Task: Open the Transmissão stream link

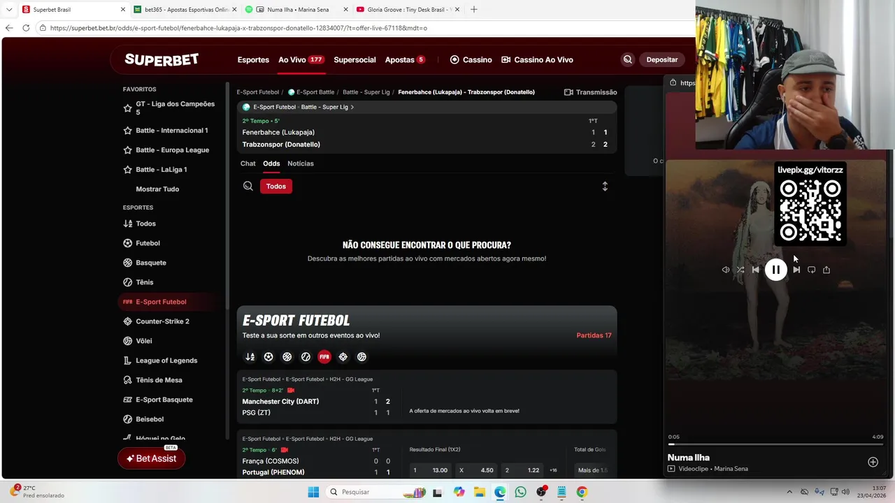Action: [590, 92]
